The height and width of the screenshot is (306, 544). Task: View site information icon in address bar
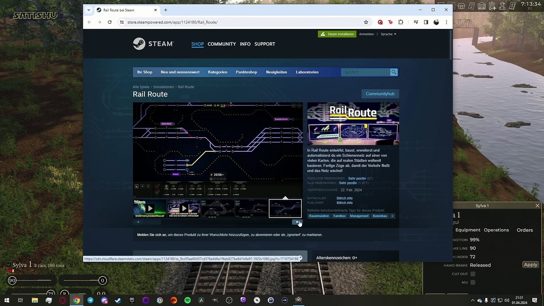tap(122, 22)
